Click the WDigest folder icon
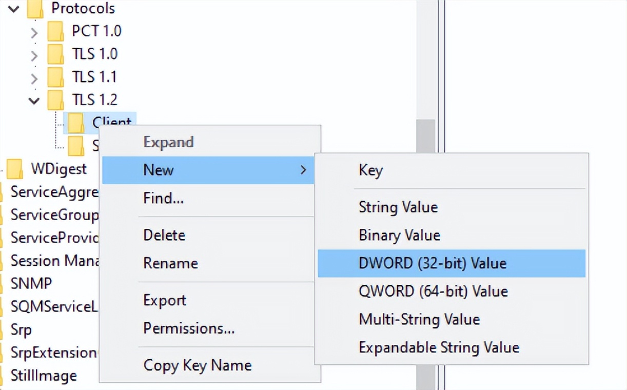Image resolution: width=627 pixels, height=390 pixels. point(14,168)
